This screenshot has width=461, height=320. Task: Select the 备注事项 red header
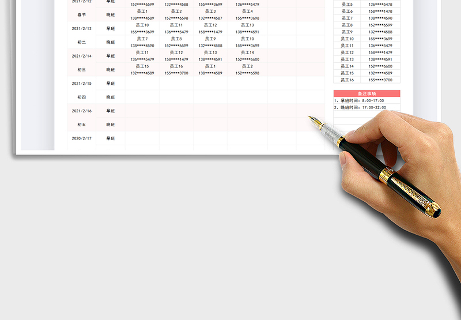pyautogui.click(x=366, y=93)
